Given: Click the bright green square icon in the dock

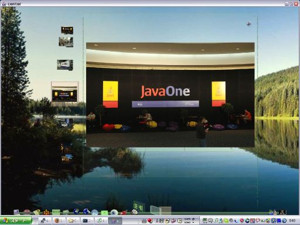Looking at the screenshot, I should (x=104, y=213).
